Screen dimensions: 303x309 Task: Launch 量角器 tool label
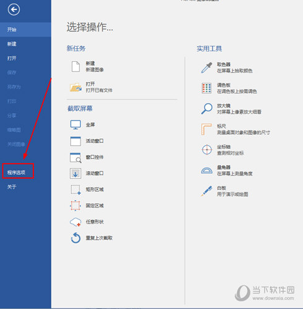tap(224, 167)
